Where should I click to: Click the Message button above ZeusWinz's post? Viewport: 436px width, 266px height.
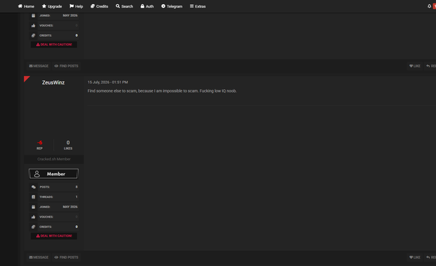pyautogui.click(x=39, y=66)
